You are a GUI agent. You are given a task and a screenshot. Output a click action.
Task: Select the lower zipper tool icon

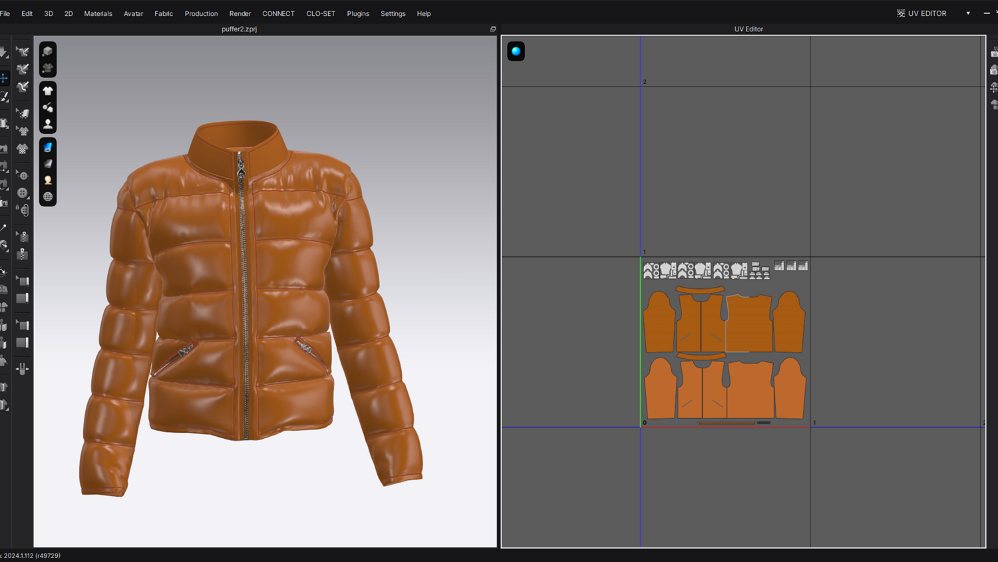pos(23,254)
